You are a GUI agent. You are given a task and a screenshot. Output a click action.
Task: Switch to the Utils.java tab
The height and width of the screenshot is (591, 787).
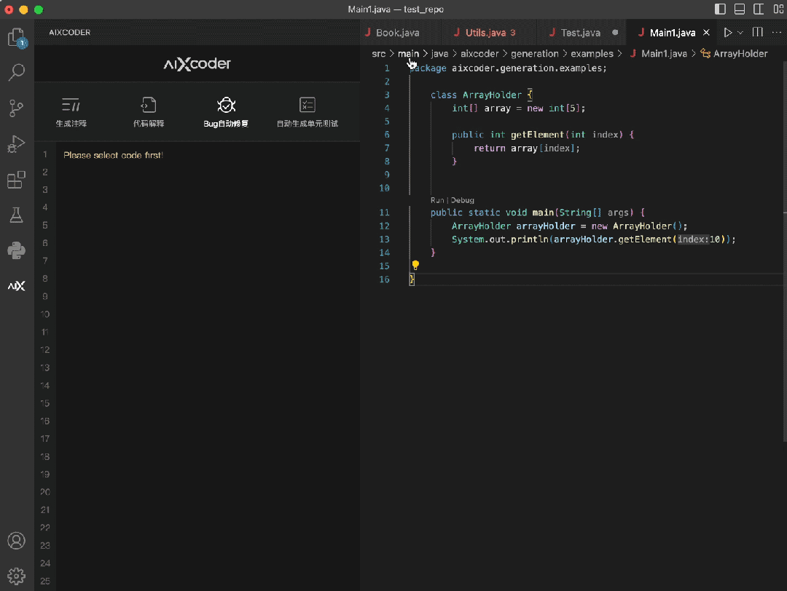coord(485,33)
